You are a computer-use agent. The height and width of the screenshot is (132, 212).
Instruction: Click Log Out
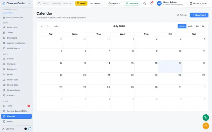(x=8, y=129)
